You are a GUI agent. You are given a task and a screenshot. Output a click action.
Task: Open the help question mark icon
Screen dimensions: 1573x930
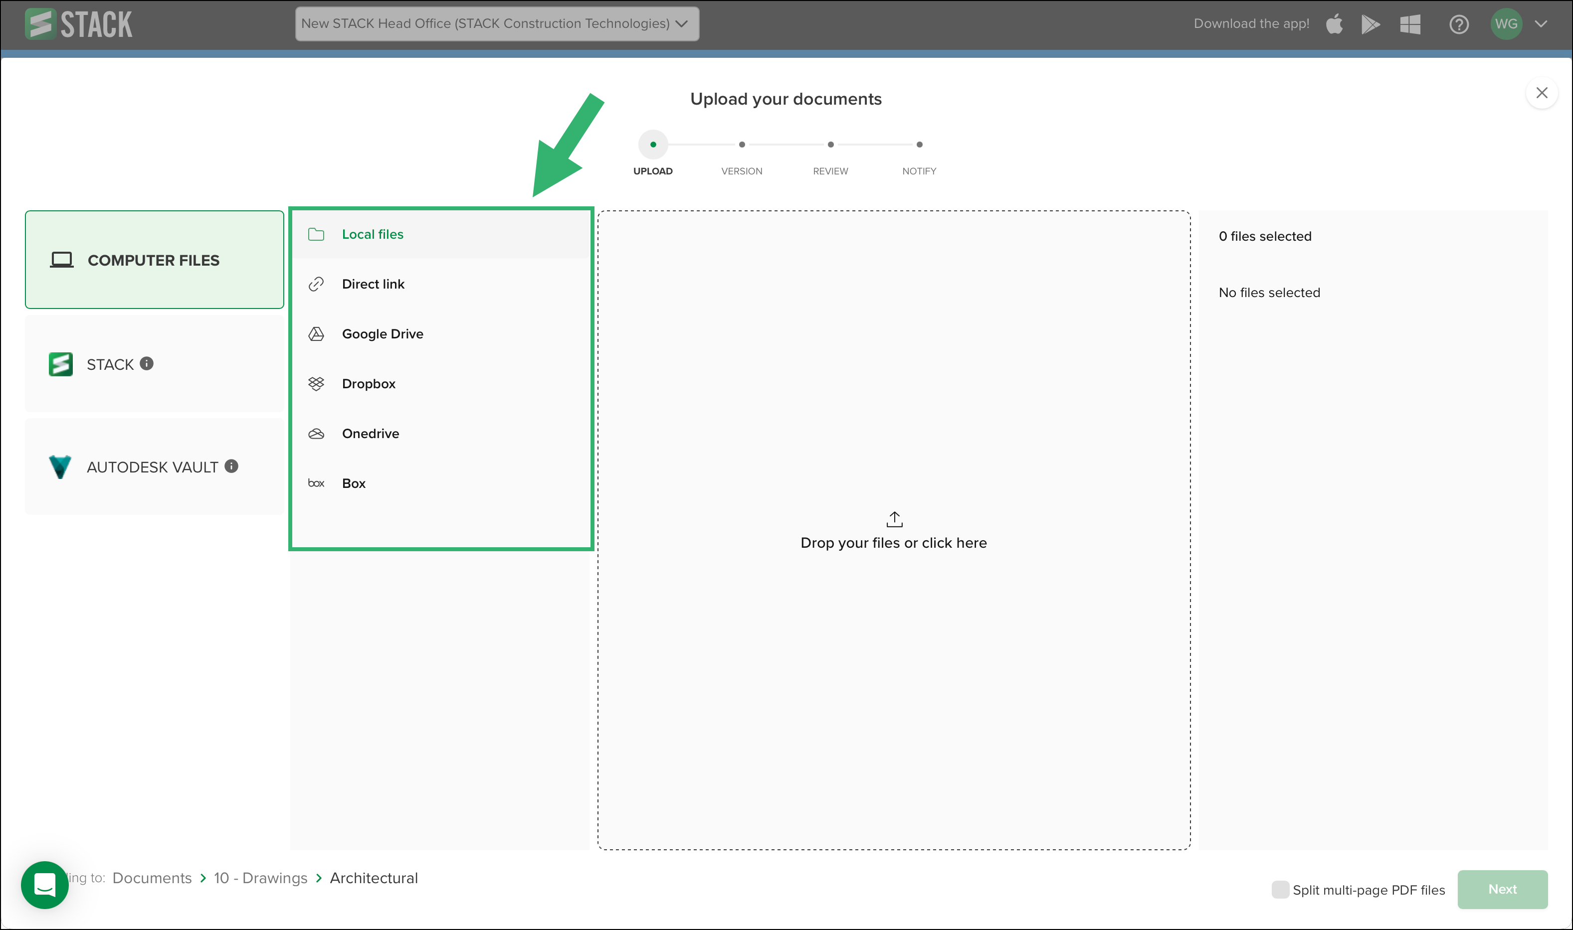pos(1459,24)
